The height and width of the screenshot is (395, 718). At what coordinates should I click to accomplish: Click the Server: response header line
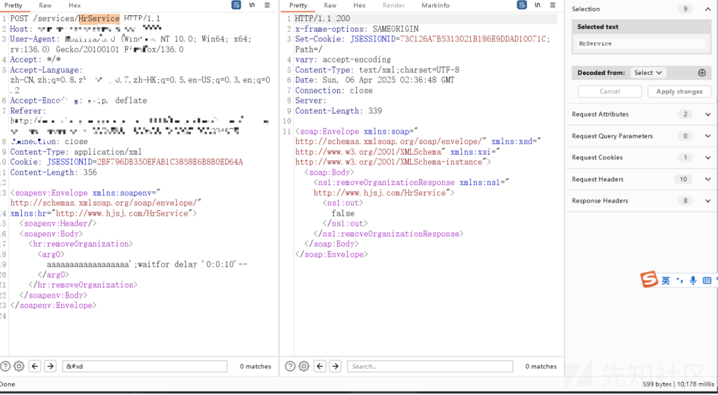tap(311, 101)
